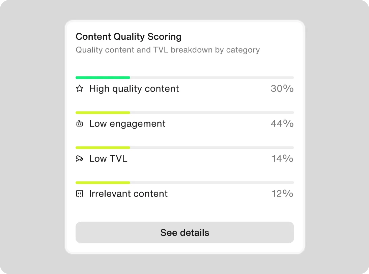Image resolution: width=369 pixels, height=274 pixels.
Task: Click the camera icon beside Low TVL
Action: pos(80,159)
